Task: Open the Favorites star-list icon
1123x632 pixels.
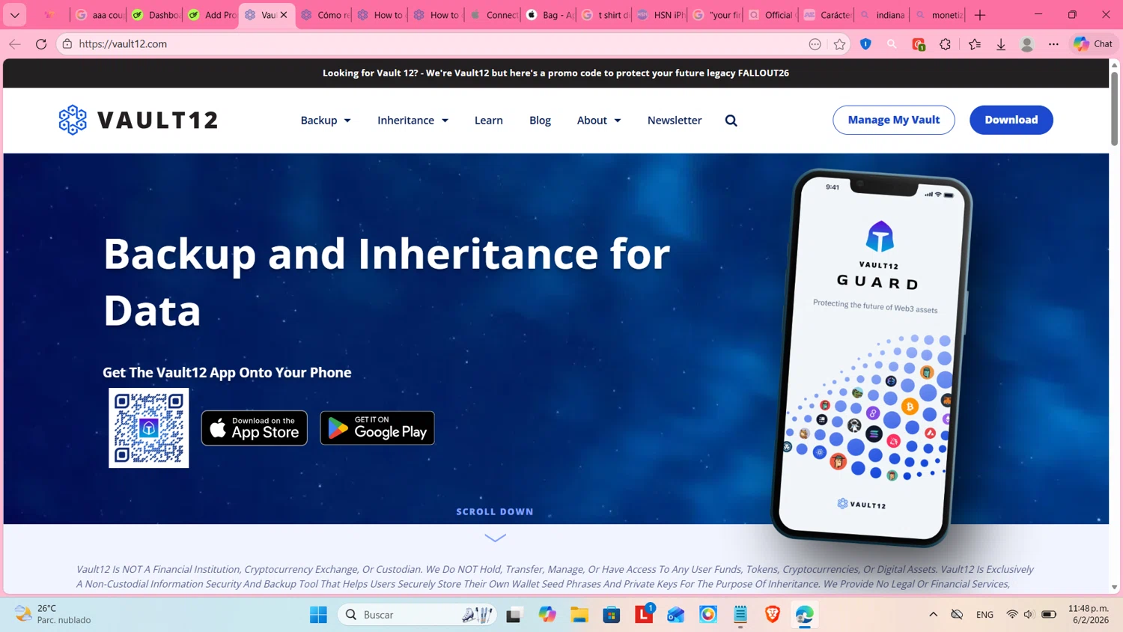Action: coord(975,44)
